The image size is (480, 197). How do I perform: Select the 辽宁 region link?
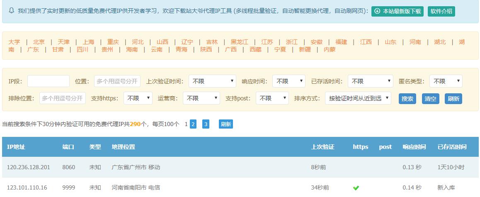point(187,42)
